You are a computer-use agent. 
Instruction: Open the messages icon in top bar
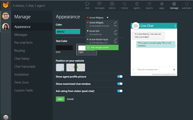(x=99, y=4)
